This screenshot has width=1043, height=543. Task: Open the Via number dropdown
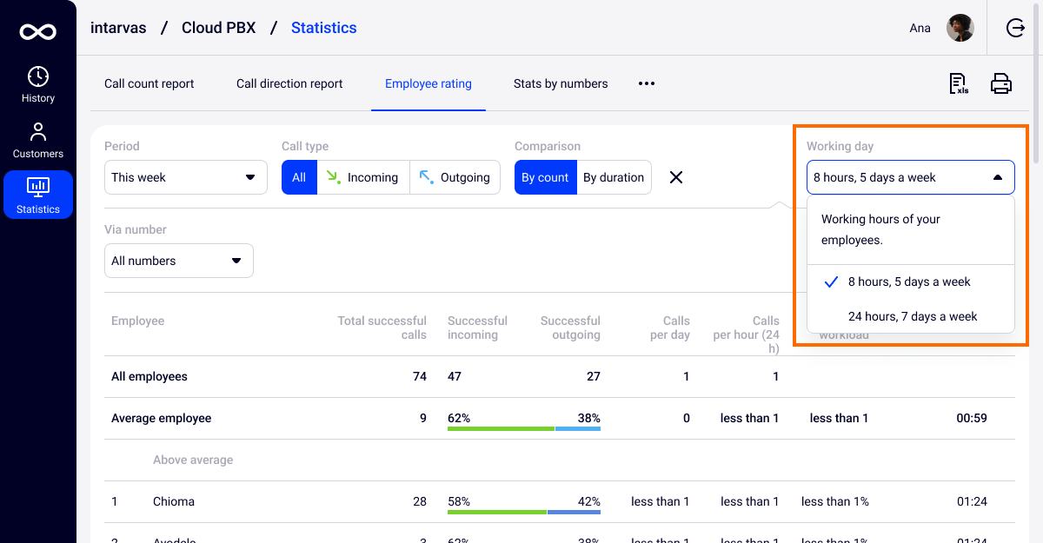click(178, 261)
